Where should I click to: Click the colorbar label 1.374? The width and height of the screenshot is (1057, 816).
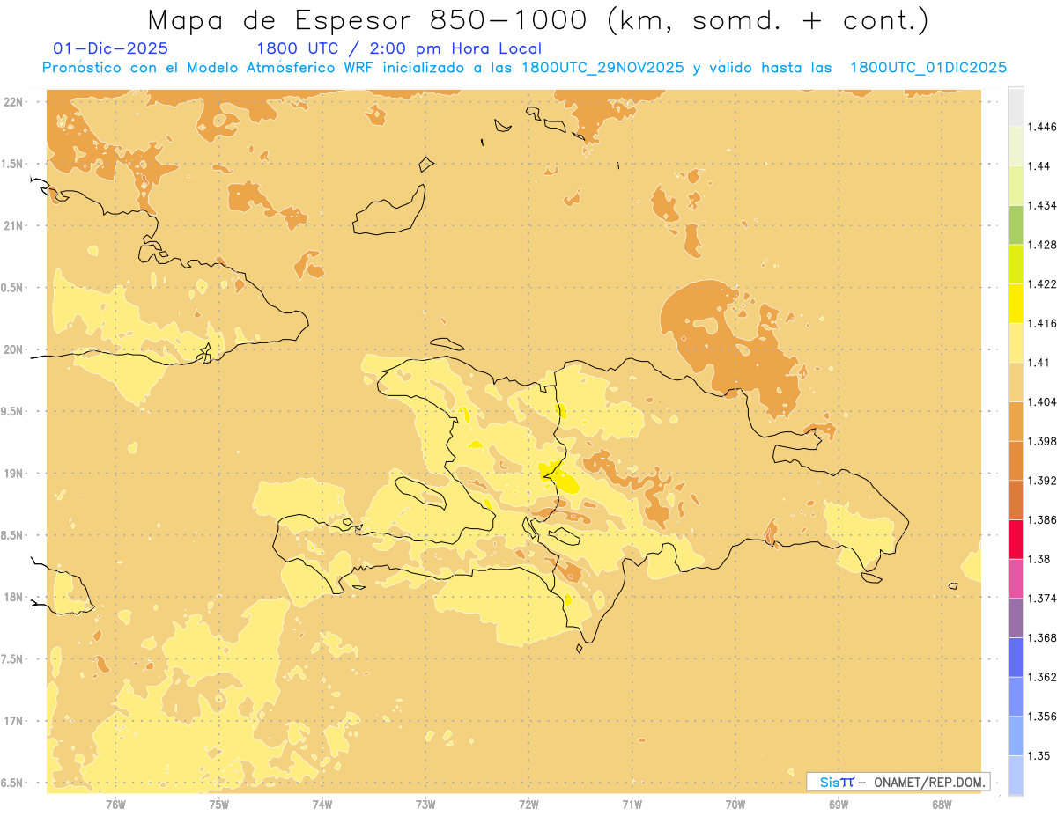tap(1042, 599)
